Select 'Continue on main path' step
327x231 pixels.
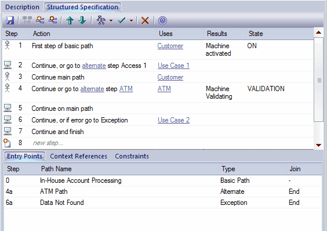[x=62, y=109]
